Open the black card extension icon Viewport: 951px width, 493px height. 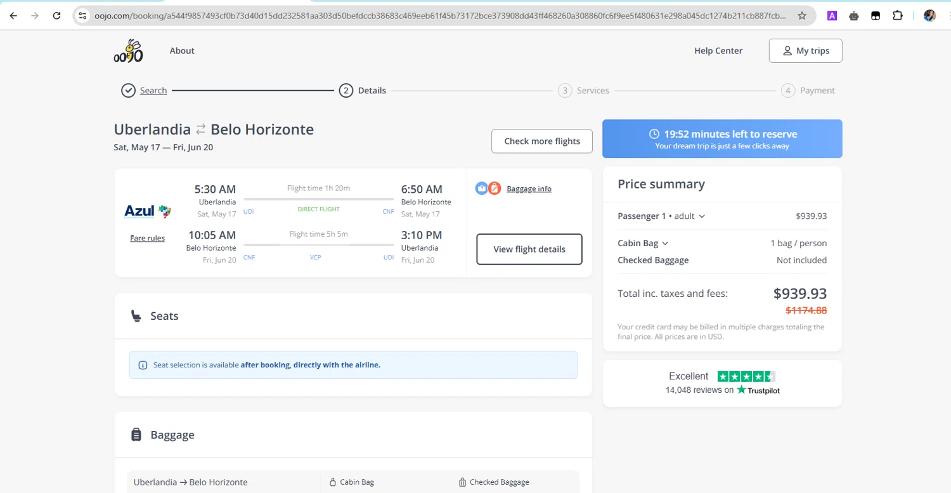(x=876, y=16)
